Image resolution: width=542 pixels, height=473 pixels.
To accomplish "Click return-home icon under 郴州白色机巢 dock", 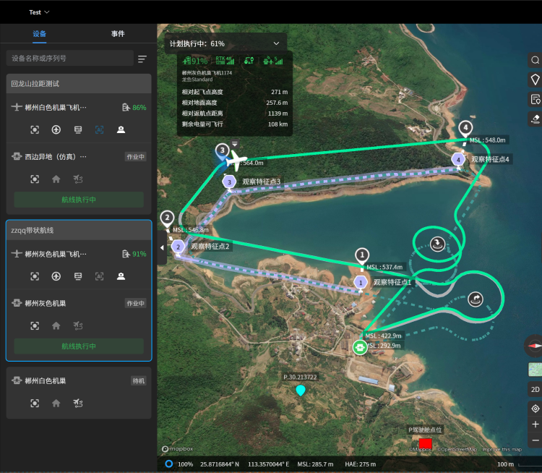I will pyautogui.click(x=56, y=403).
